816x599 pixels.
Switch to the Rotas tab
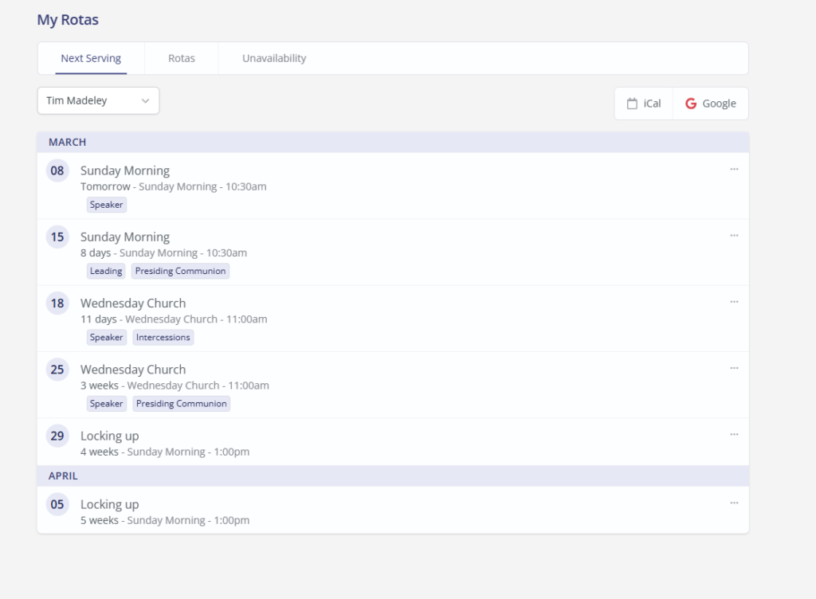pyautogui.click(x=181, y=58)
